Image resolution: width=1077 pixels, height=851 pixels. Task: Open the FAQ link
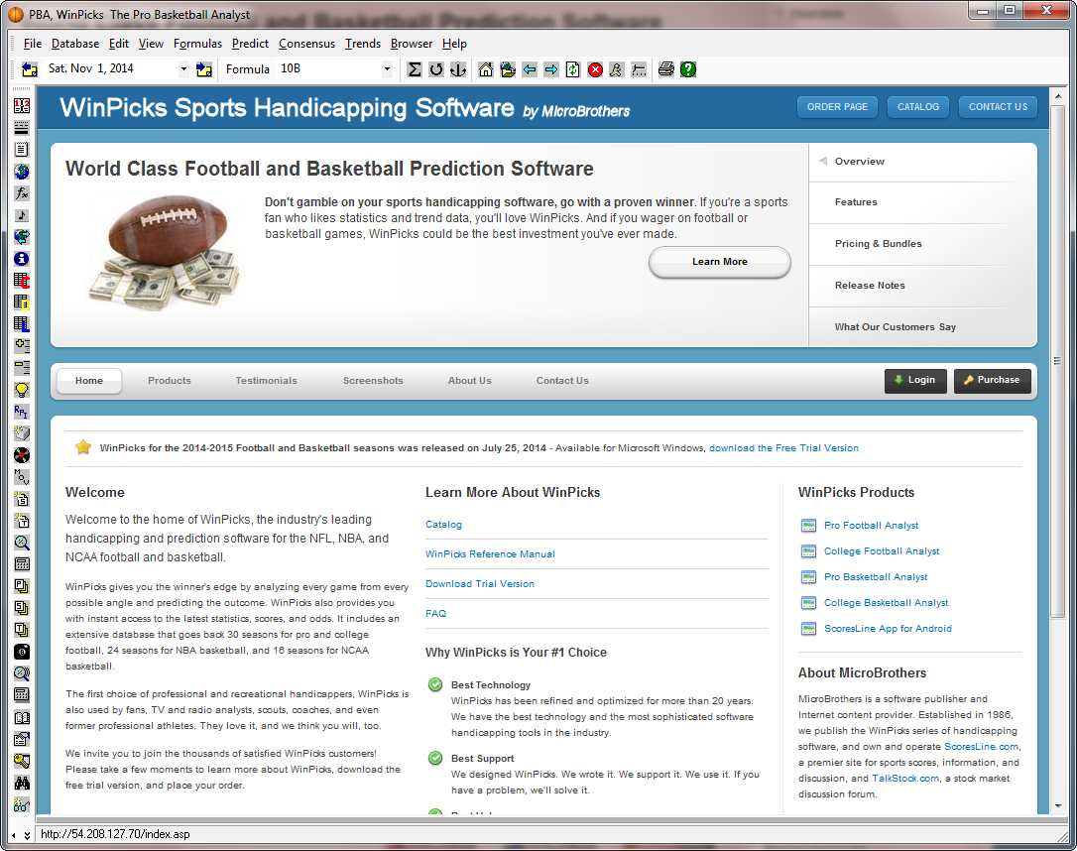coord(436,613)
